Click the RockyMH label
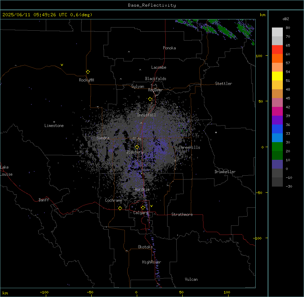This screenshot has height=297, width=304. pyautogui.click(x=86, y=80)
